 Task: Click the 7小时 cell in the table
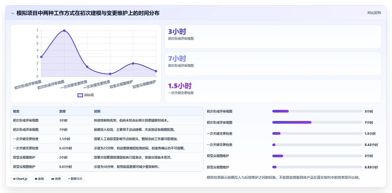[x=63, y=130]
